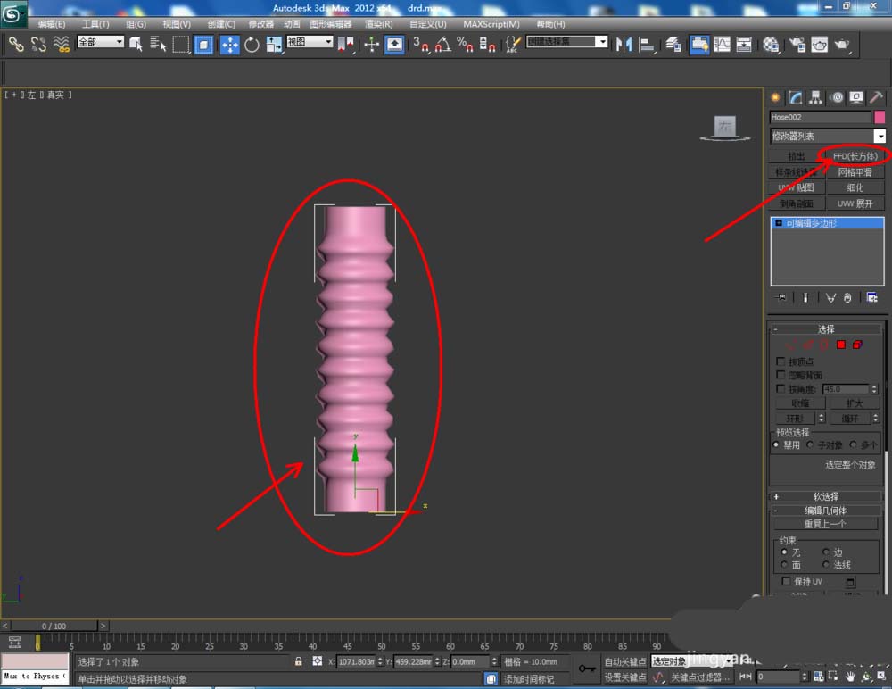This screenshot has height=689, width=892.
Task: Click the Render Production teapot icon
Action: [842, 44]
